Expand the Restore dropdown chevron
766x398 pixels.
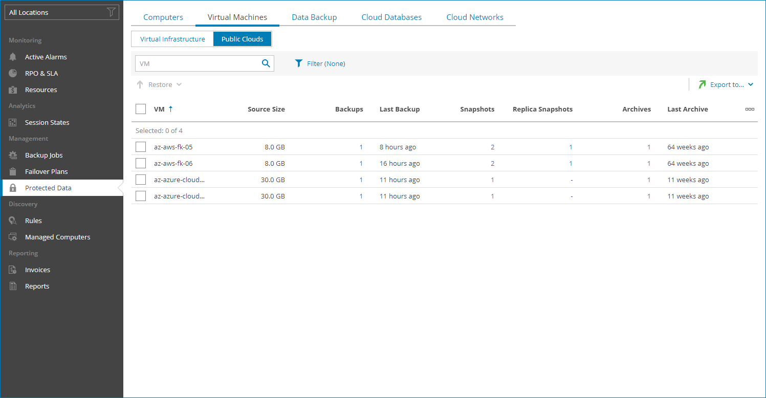(x=179, y=84)
